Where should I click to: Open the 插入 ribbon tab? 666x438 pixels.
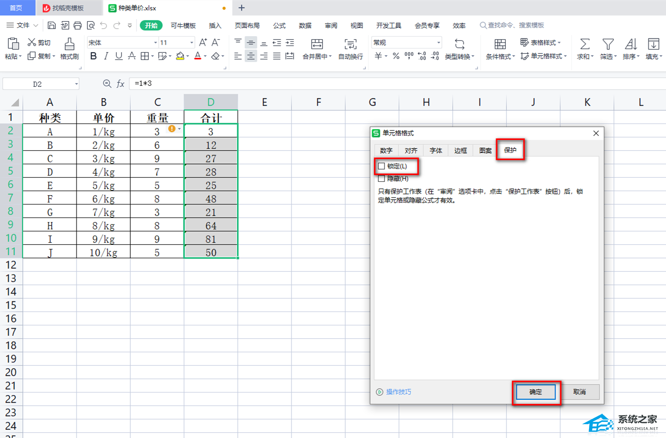click(x=215, y=25)
